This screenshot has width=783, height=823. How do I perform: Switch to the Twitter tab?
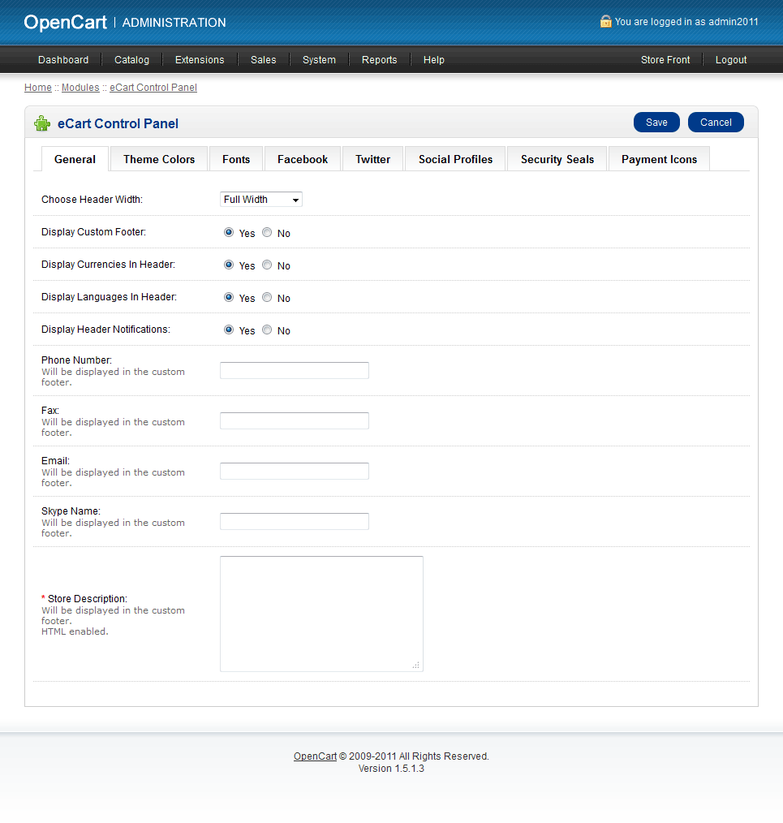[372, 159]
